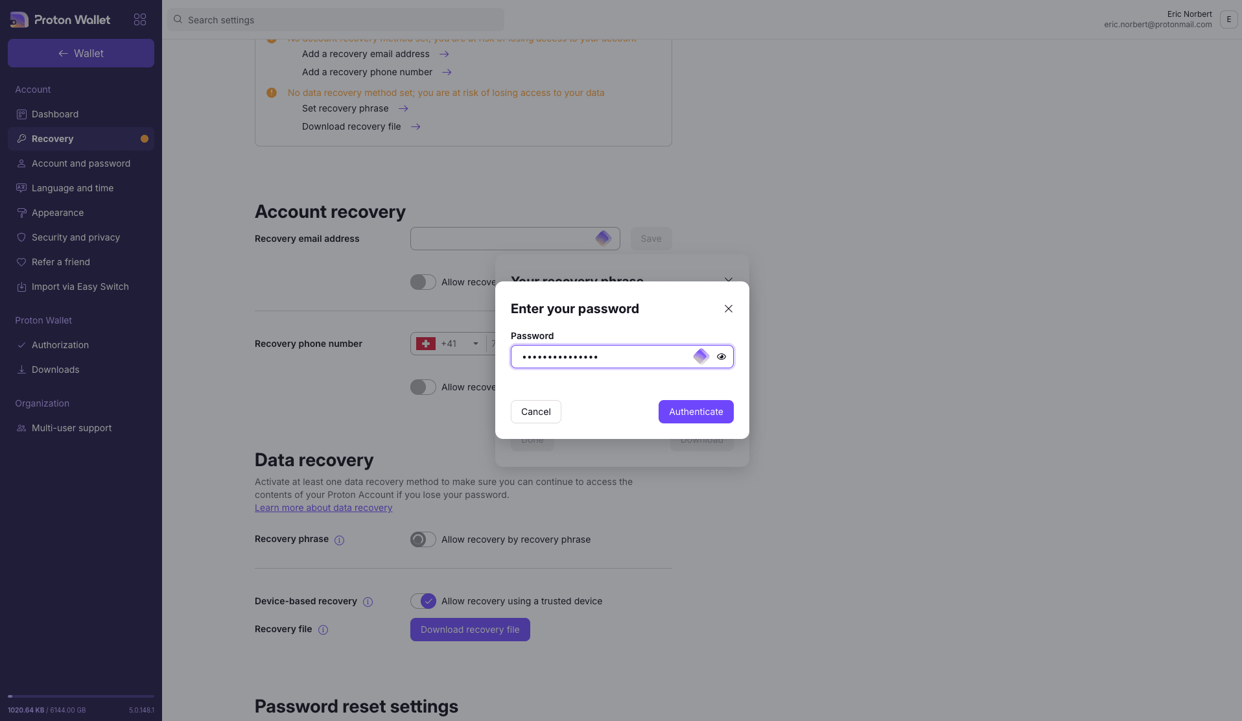This screenshot has width=1242, height=721.
Task: Show the typed password with eye toggle
Action: point(721,357)
